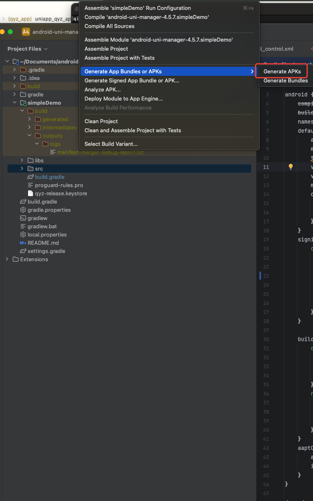Click the logs folder icon
Screen dimensions: 313x501
45,144
